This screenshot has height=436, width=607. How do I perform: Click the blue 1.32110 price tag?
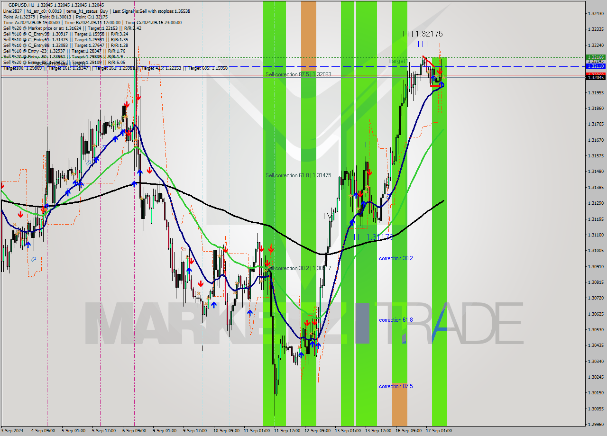[x=596, y=66]
